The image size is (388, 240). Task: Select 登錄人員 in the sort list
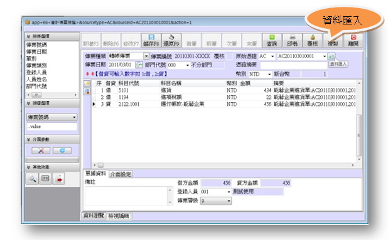tap(36, 72)
